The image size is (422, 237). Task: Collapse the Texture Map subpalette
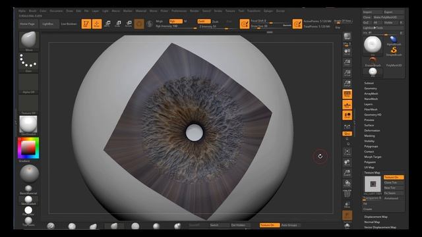click(372, 172)
